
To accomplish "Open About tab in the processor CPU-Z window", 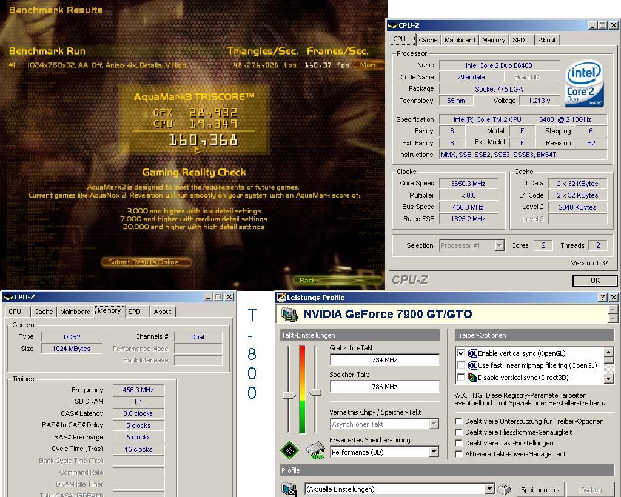I will click(x=546, y=40).
